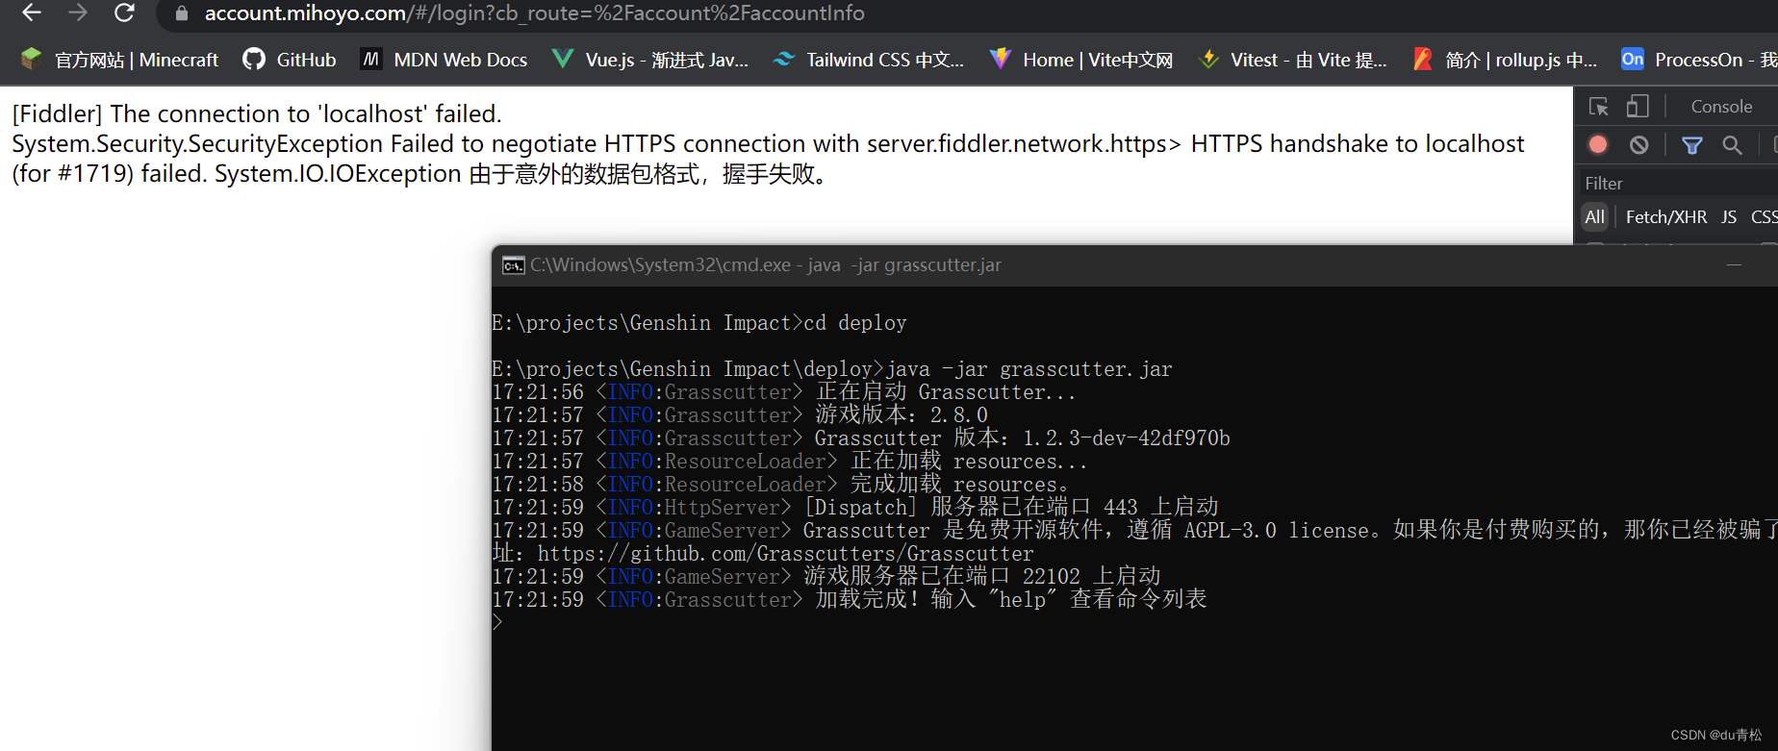Click the Dispatch port 443 log line
Viewport: 1778px width, 751px height.
click(x=855, y=508)
